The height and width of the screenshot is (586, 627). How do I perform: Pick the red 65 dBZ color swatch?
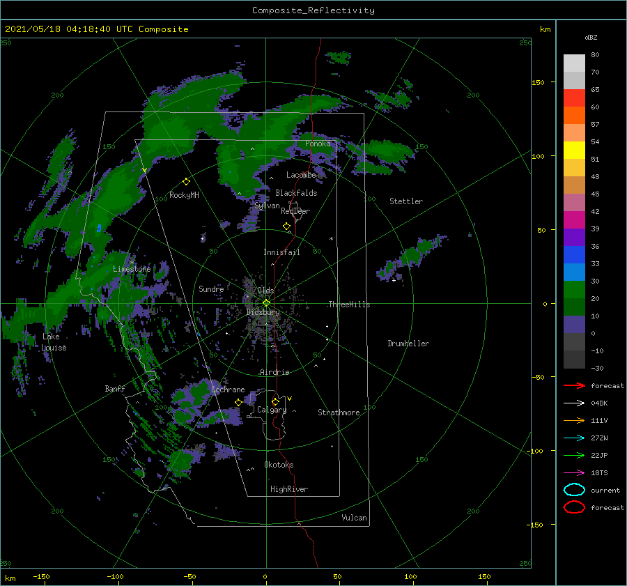click(574, 98)
